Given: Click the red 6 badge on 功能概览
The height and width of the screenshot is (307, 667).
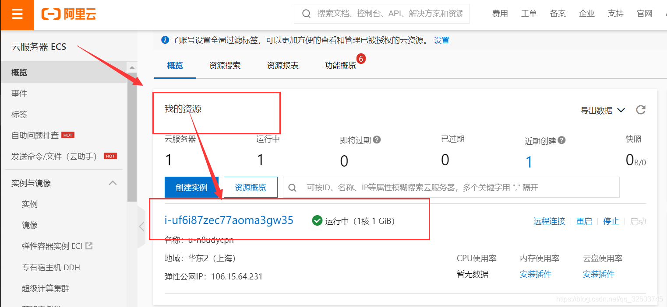Looking at the screenshot, I should 361,58.
